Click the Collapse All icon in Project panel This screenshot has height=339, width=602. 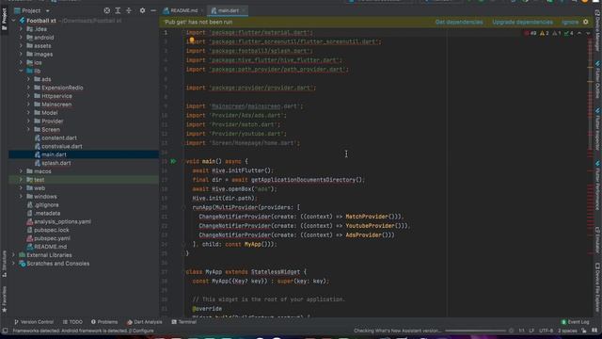(x=129, y=10)
